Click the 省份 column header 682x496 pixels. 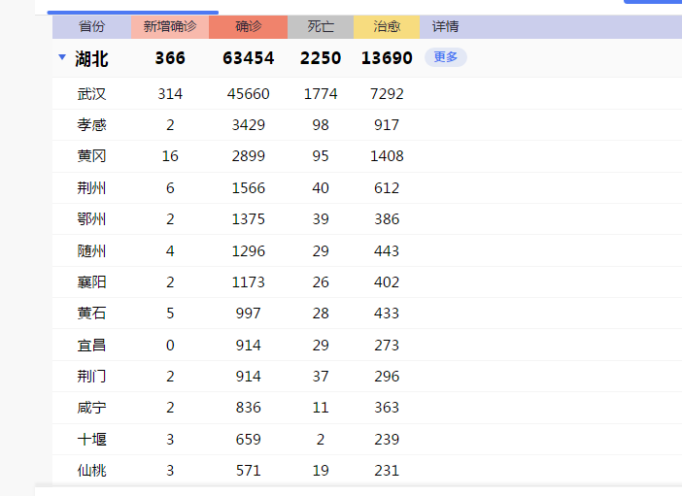click(91, 26)
